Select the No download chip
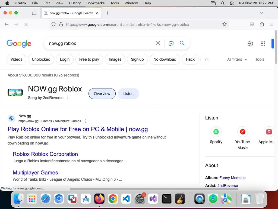The width and height of the screenshot is (278, 209). [x=165, y=59]
